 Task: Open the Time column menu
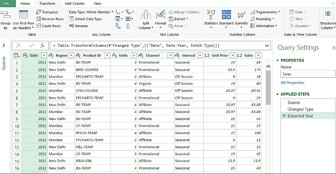point(297,19)
